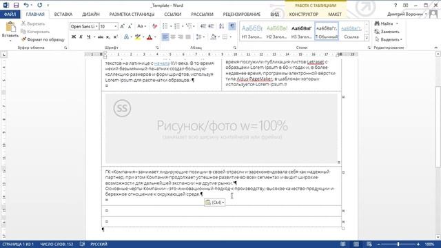Open the multilevel list menu
Viewport: 441px width, 248px height.
(190, 26)
